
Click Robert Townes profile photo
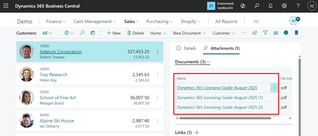click(27, 51)
